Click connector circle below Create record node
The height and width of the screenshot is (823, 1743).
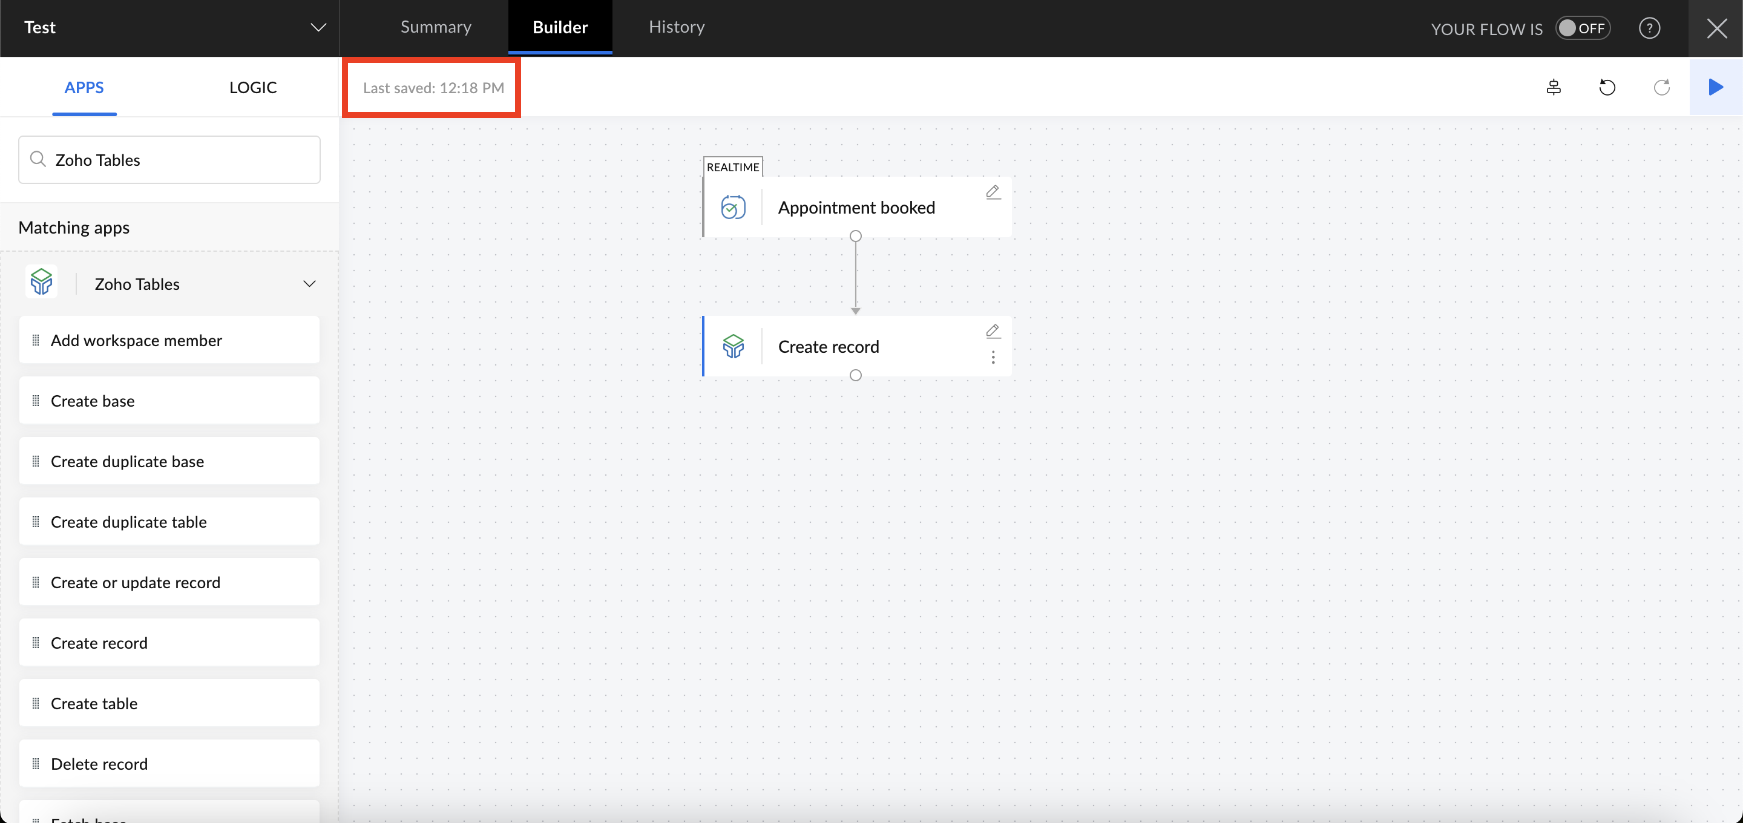(x=855, y=375)
